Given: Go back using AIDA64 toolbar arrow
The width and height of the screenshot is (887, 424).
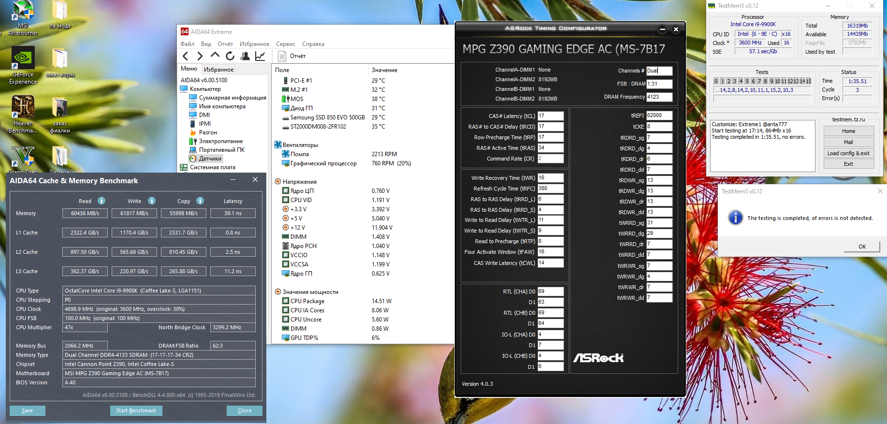Looking at the screenshot, I should tap(185, 56).
